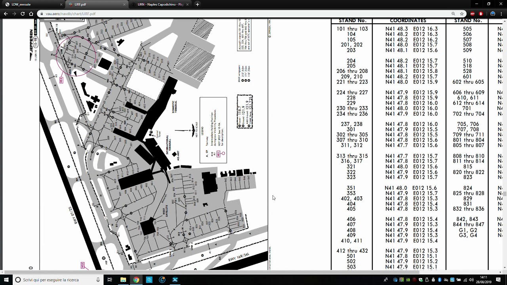Viewport: 507px width, 285px height.
Task: Open the X-shaped app on the taskbar
Action: (175, 280)
